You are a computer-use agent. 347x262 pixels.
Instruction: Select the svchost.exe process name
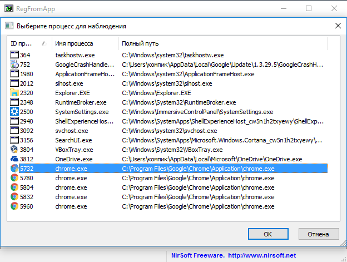[x=72, y=131]
